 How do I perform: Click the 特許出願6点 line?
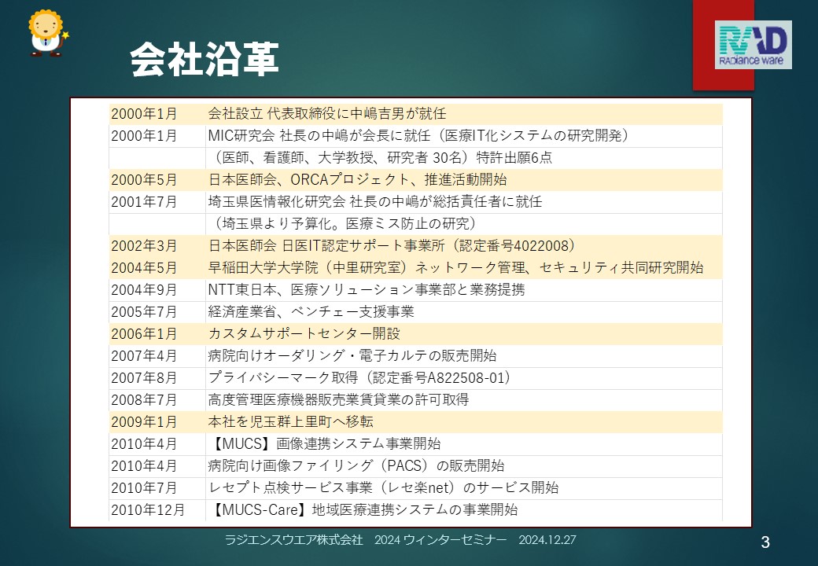tap(381, 158)
